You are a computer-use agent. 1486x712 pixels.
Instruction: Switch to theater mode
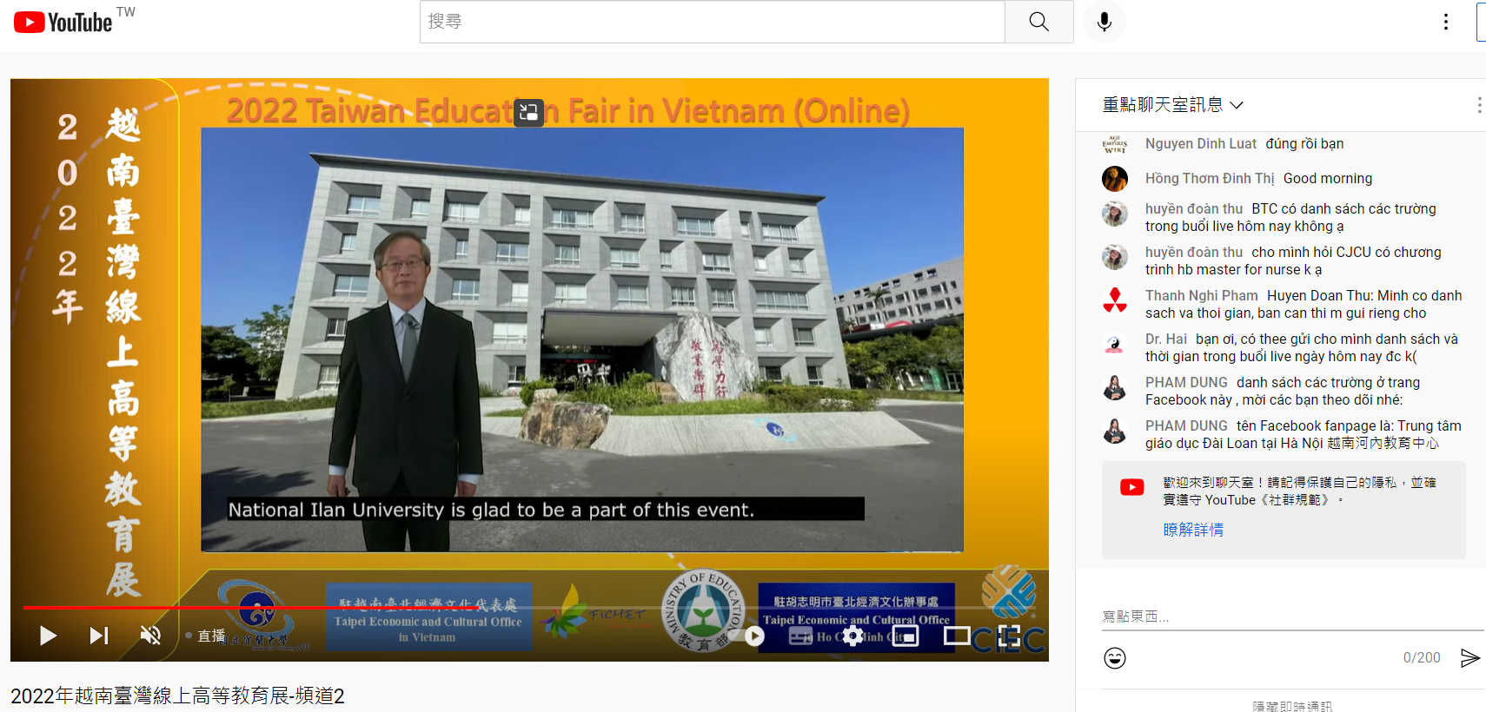pyautogui.click(x=957, y=636)
